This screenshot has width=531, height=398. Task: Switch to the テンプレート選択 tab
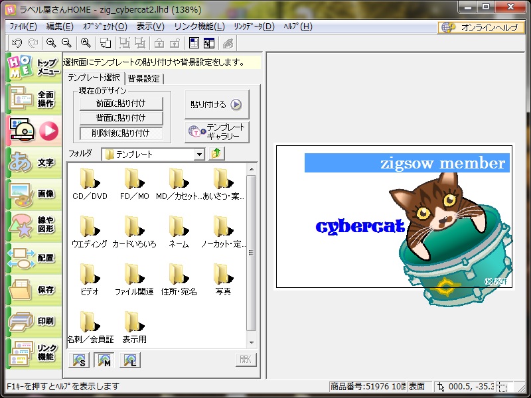[94, 78]
